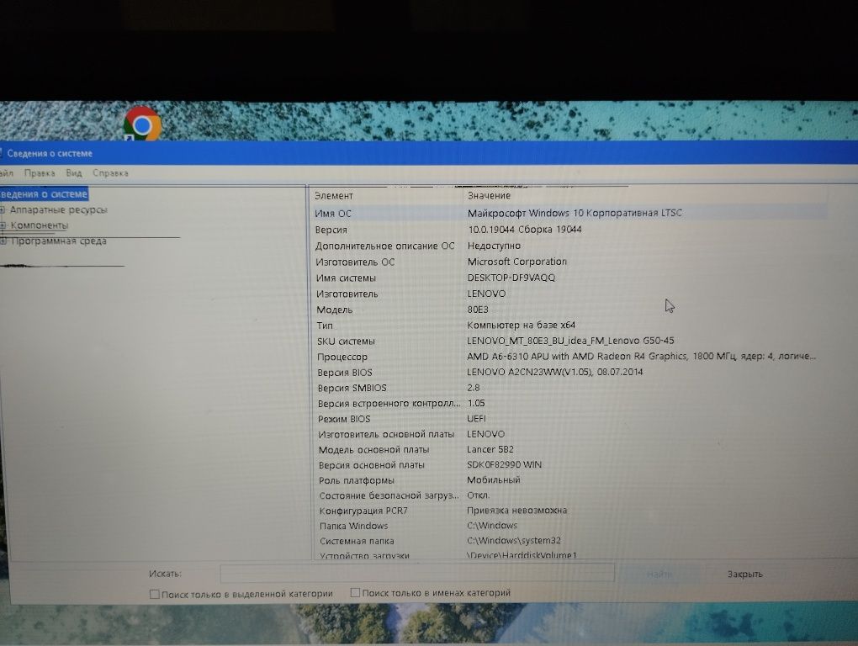Select the LENOVO A2CN23WW BIOS value
The width and height of the screenshot is (858, 646).
[x=555, y=372]
